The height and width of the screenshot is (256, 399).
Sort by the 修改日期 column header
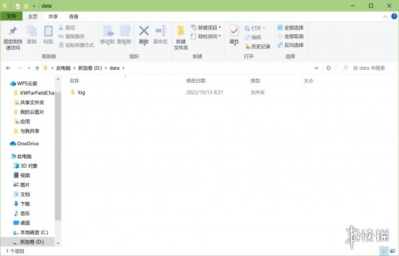[195, 81]
